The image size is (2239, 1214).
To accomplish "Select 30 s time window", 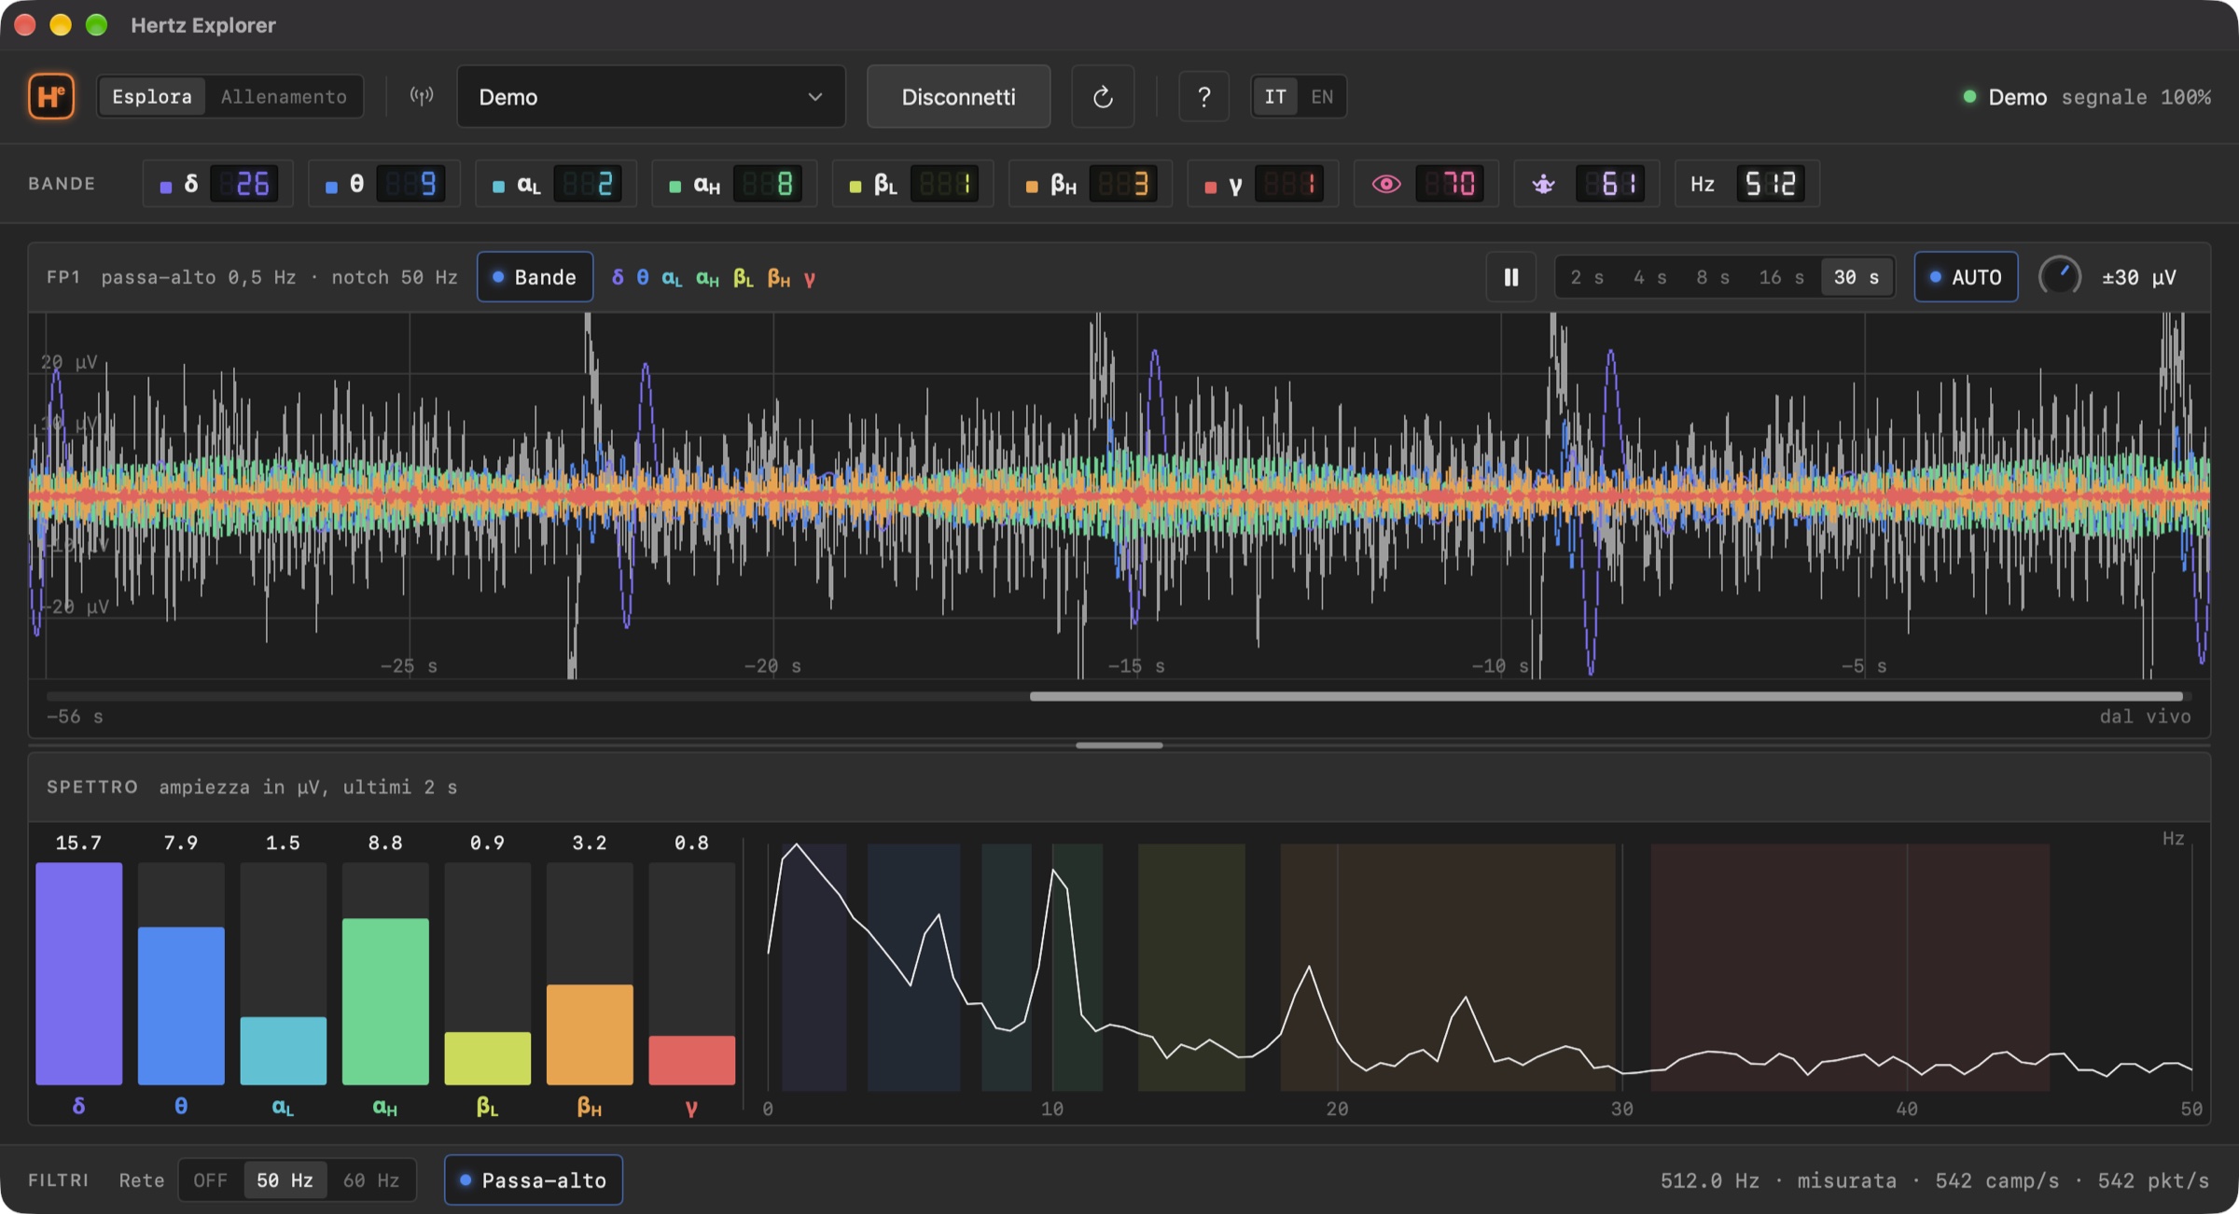I will tap(1857, 277).
